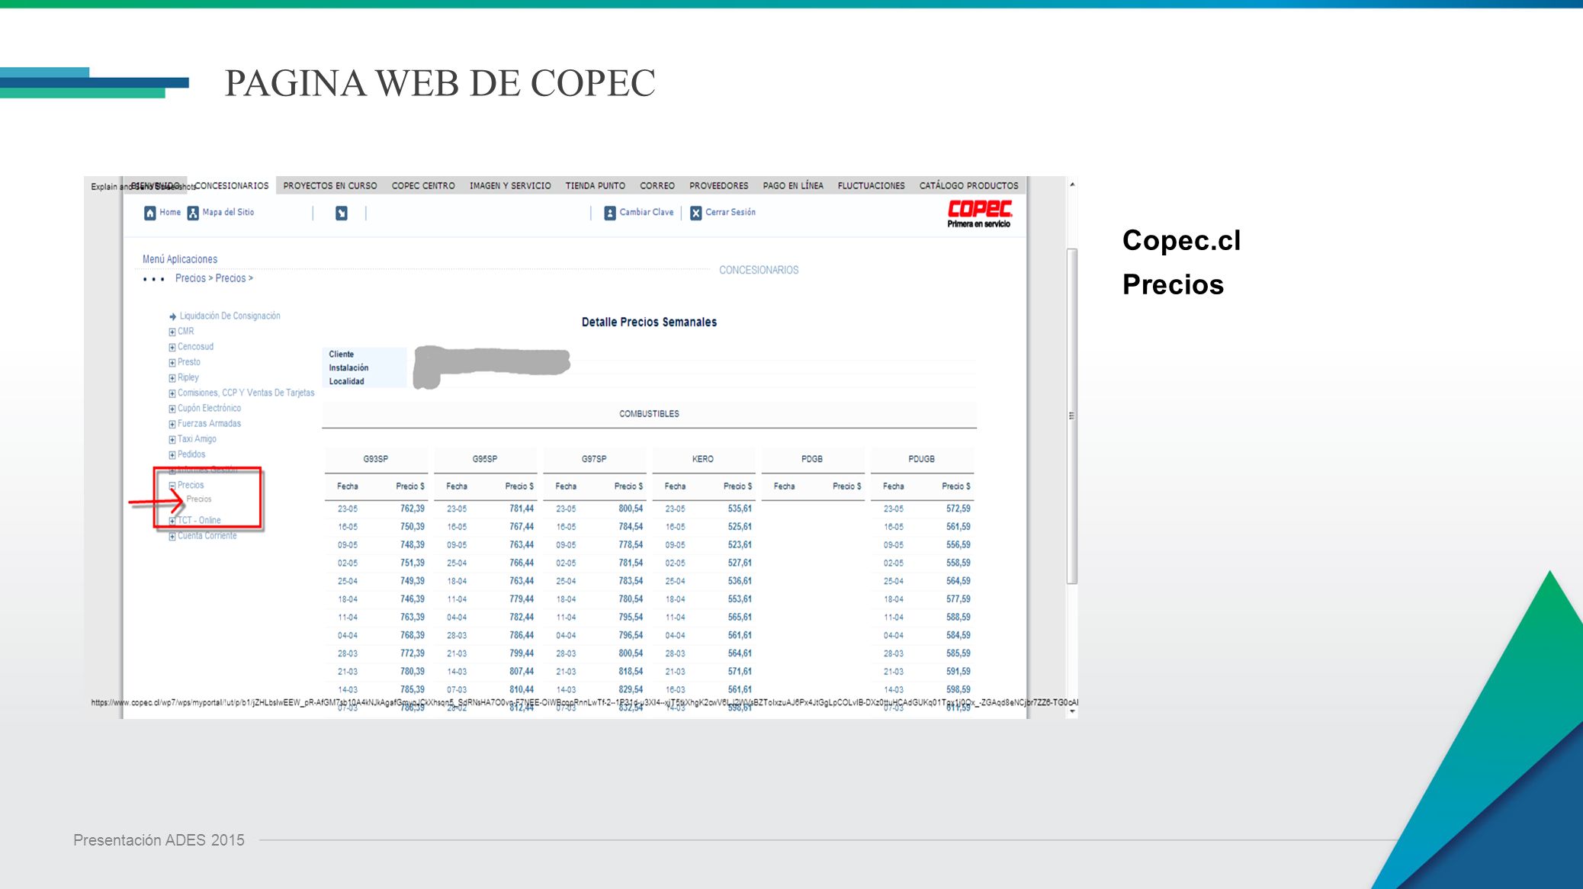This screenshot has height=889, width=1583.
Task: Click the vertical scrollbar thumb
Action: coord(1072,416)
